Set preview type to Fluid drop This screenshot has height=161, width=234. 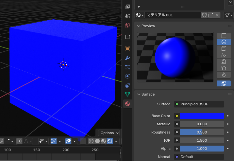click(224, 75)
